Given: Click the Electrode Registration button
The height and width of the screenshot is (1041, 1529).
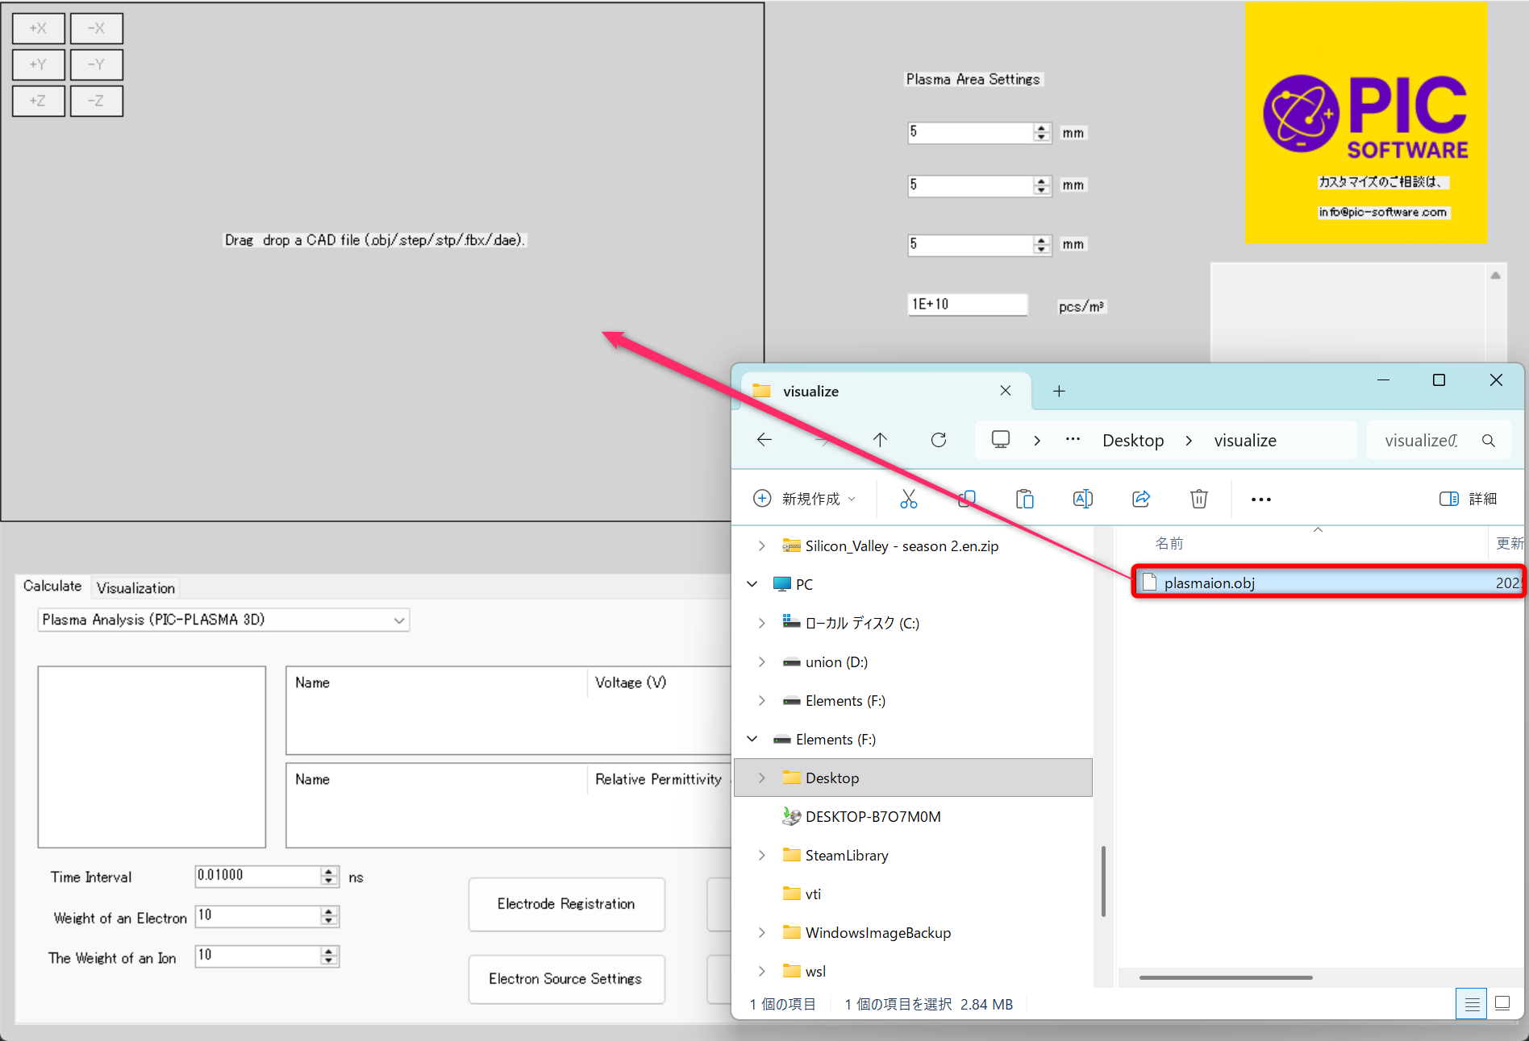Looking at the screenshot, I should (566, 904).
